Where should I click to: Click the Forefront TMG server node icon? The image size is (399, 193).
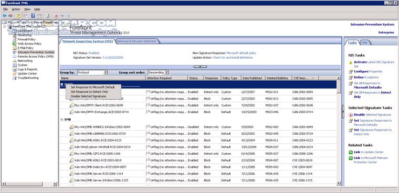(x=10, y=26)
